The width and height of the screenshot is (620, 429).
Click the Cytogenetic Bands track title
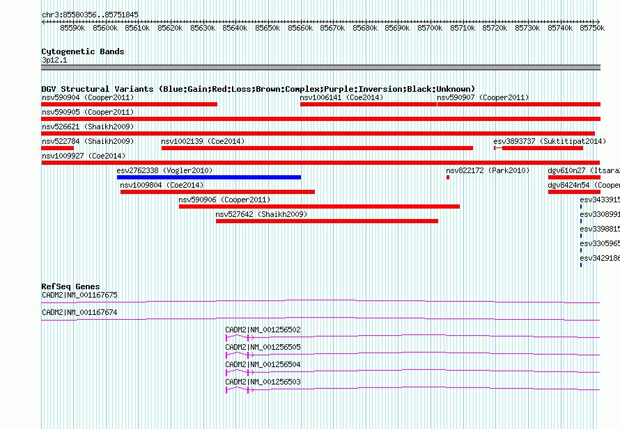point(83,51)
